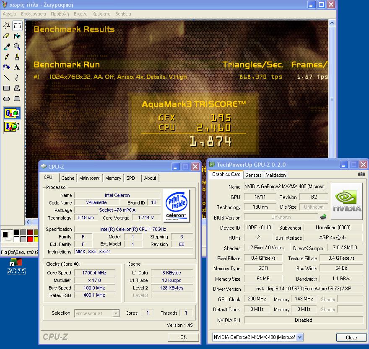Open the AVG 7.5 desktop shortcut
The image size is (369, 349).
tap(16, 266)
